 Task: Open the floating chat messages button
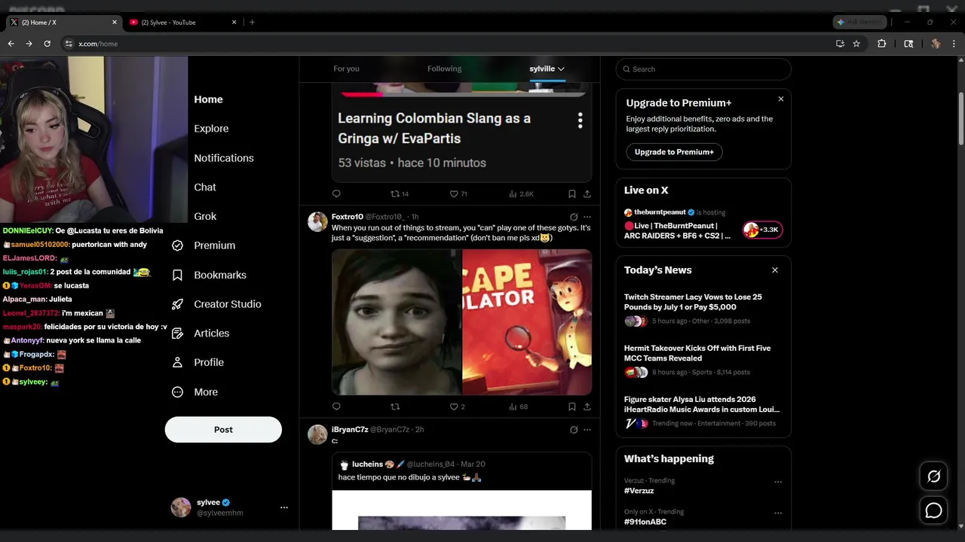(933, 510)
